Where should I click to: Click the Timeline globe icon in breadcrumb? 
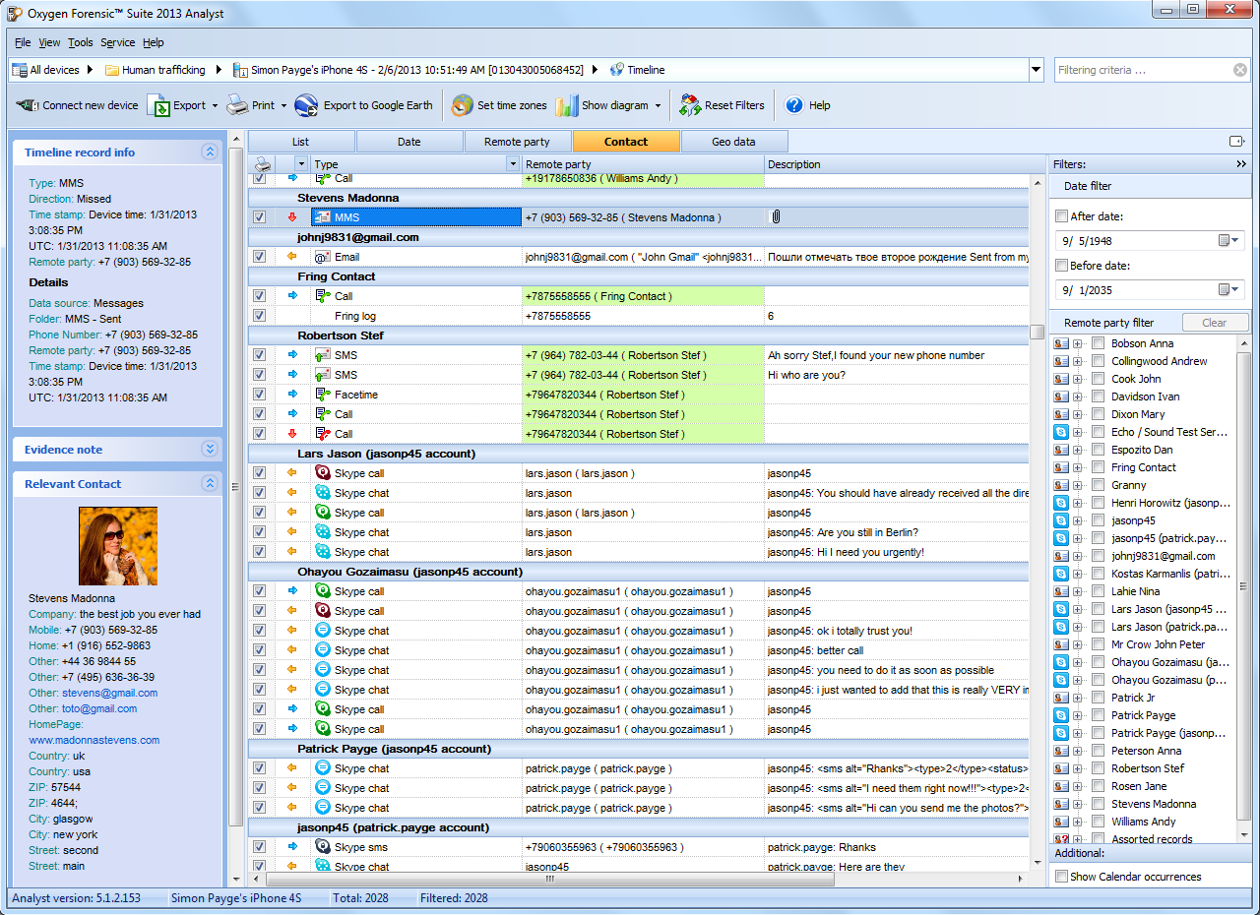pyautogui.click(x=617, y=70)
